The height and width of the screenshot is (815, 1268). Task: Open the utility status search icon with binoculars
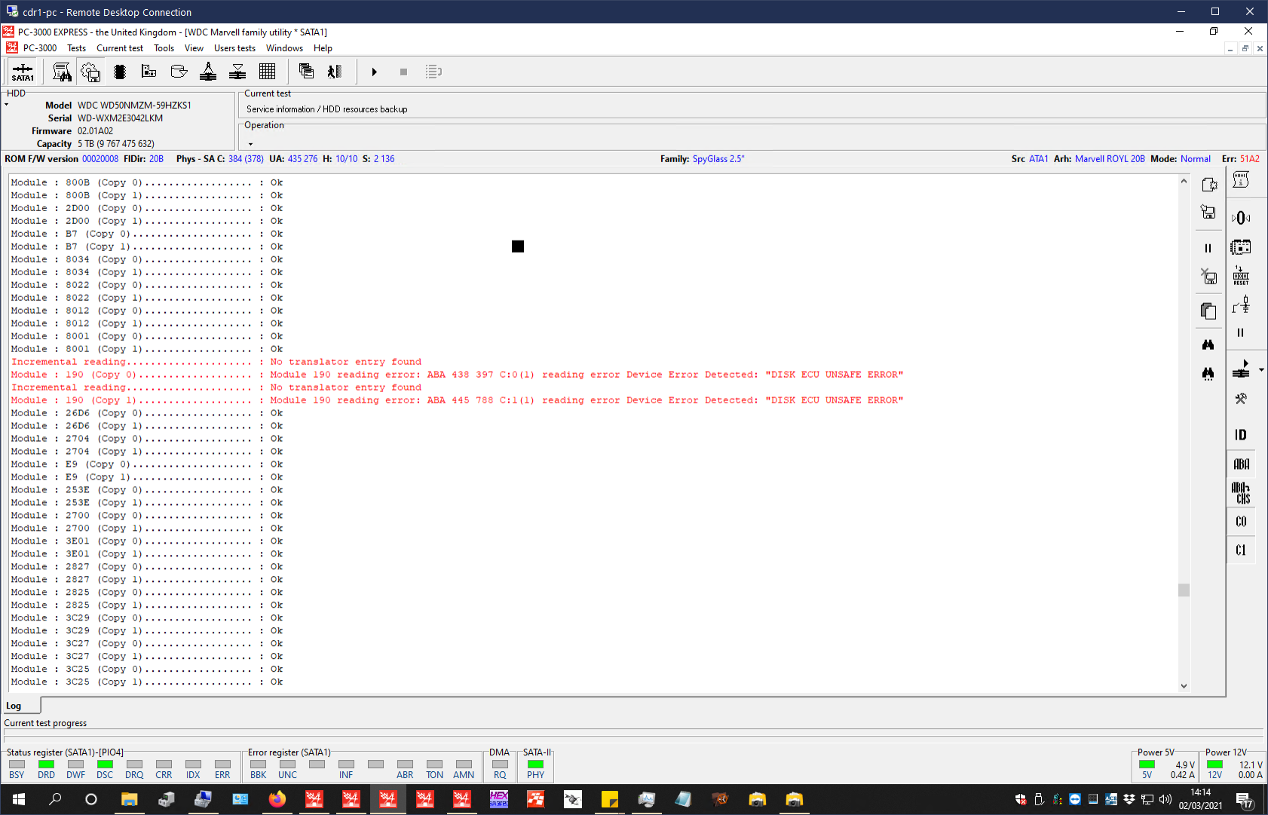62,72
